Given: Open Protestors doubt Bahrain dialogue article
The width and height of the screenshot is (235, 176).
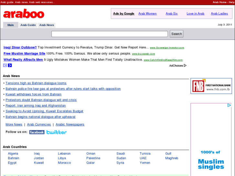Looking at the screenshot, I should click(41, 100).
